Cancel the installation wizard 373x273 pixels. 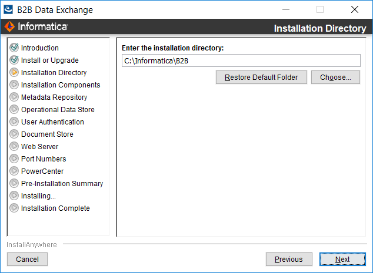click(27, 259)
